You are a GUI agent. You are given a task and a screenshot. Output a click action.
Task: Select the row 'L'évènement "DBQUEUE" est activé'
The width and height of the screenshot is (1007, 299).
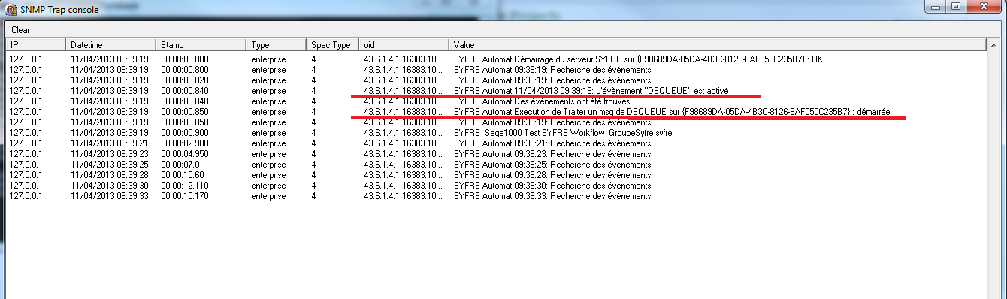[496, 90]
